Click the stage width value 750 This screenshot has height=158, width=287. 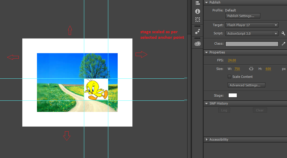[237, 69]
